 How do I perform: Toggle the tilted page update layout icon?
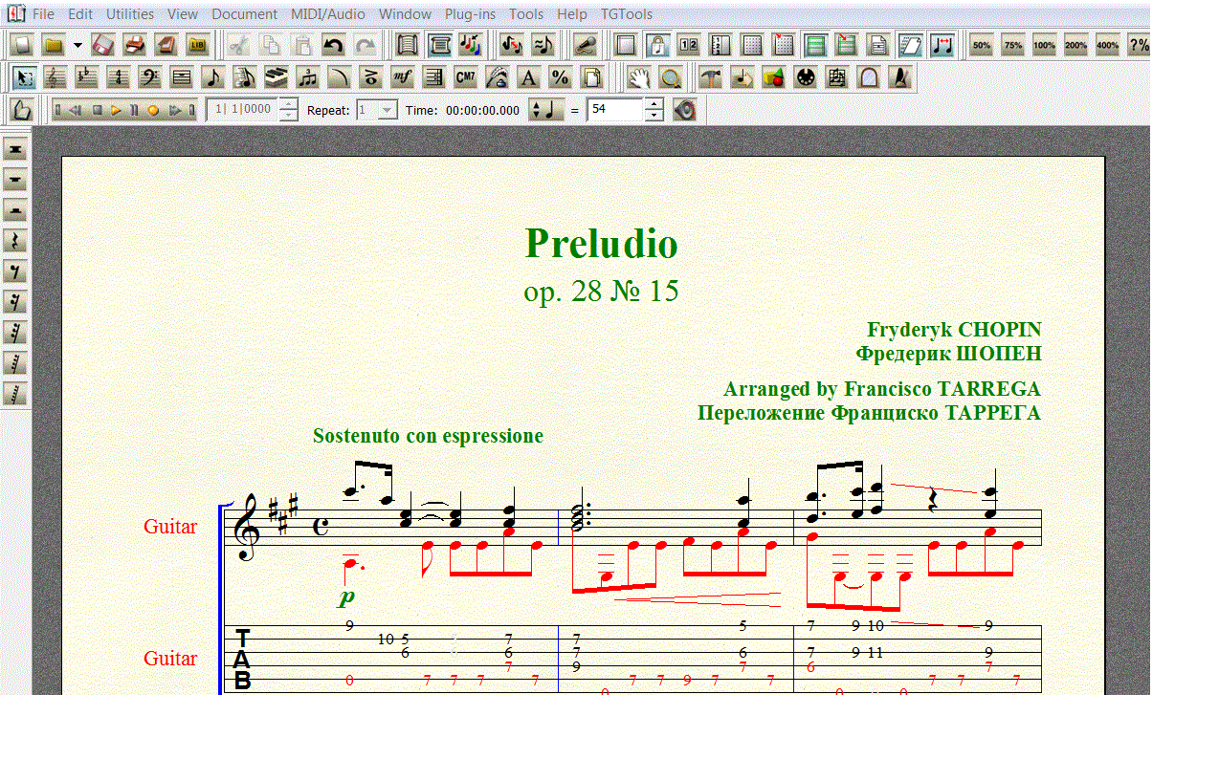click(911, 45)
